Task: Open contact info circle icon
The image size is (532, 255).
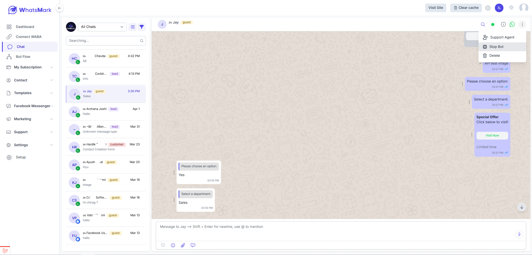Action: click(x=503, y=24)
